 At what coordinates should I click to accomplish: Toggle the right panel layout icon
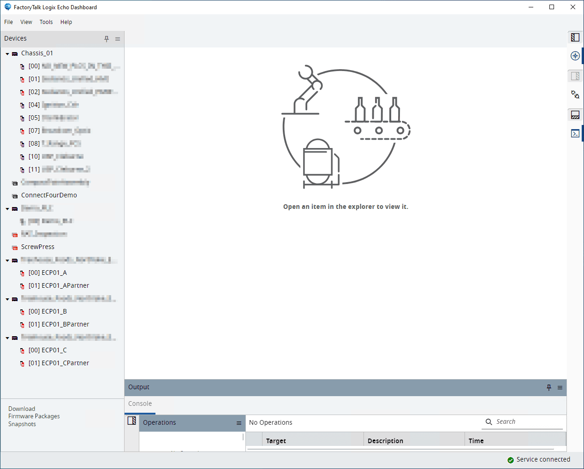tap(575, 76)
